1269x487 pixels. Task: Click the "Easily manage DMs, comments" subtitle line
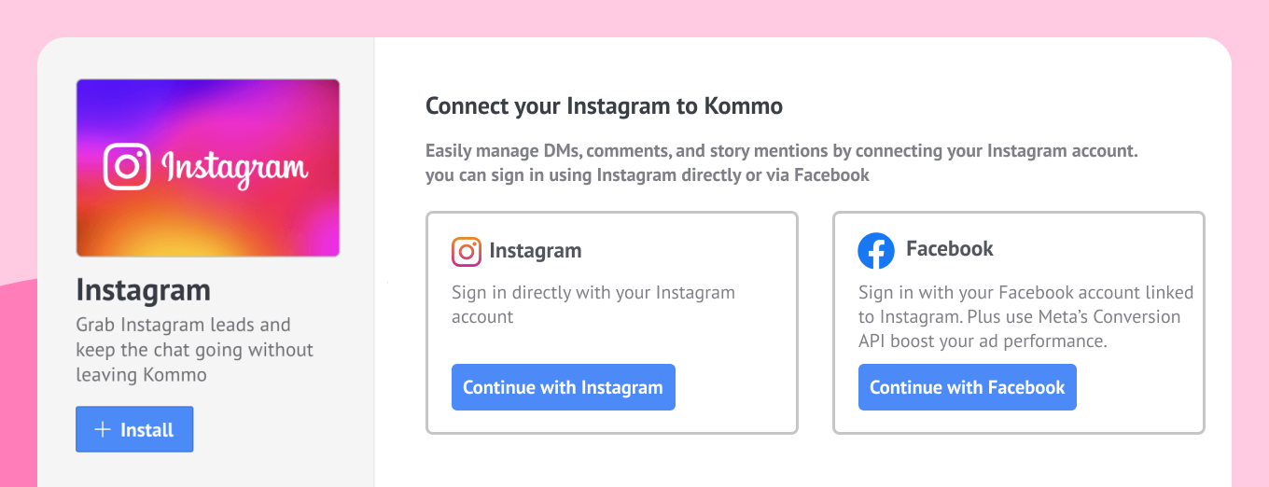pos(781,150)
